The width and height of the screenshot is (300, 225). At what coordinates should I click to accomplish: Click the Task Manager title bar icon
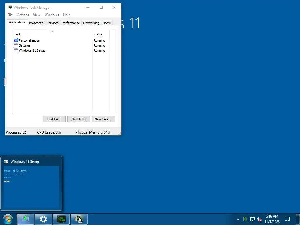(x=10, y=7)
